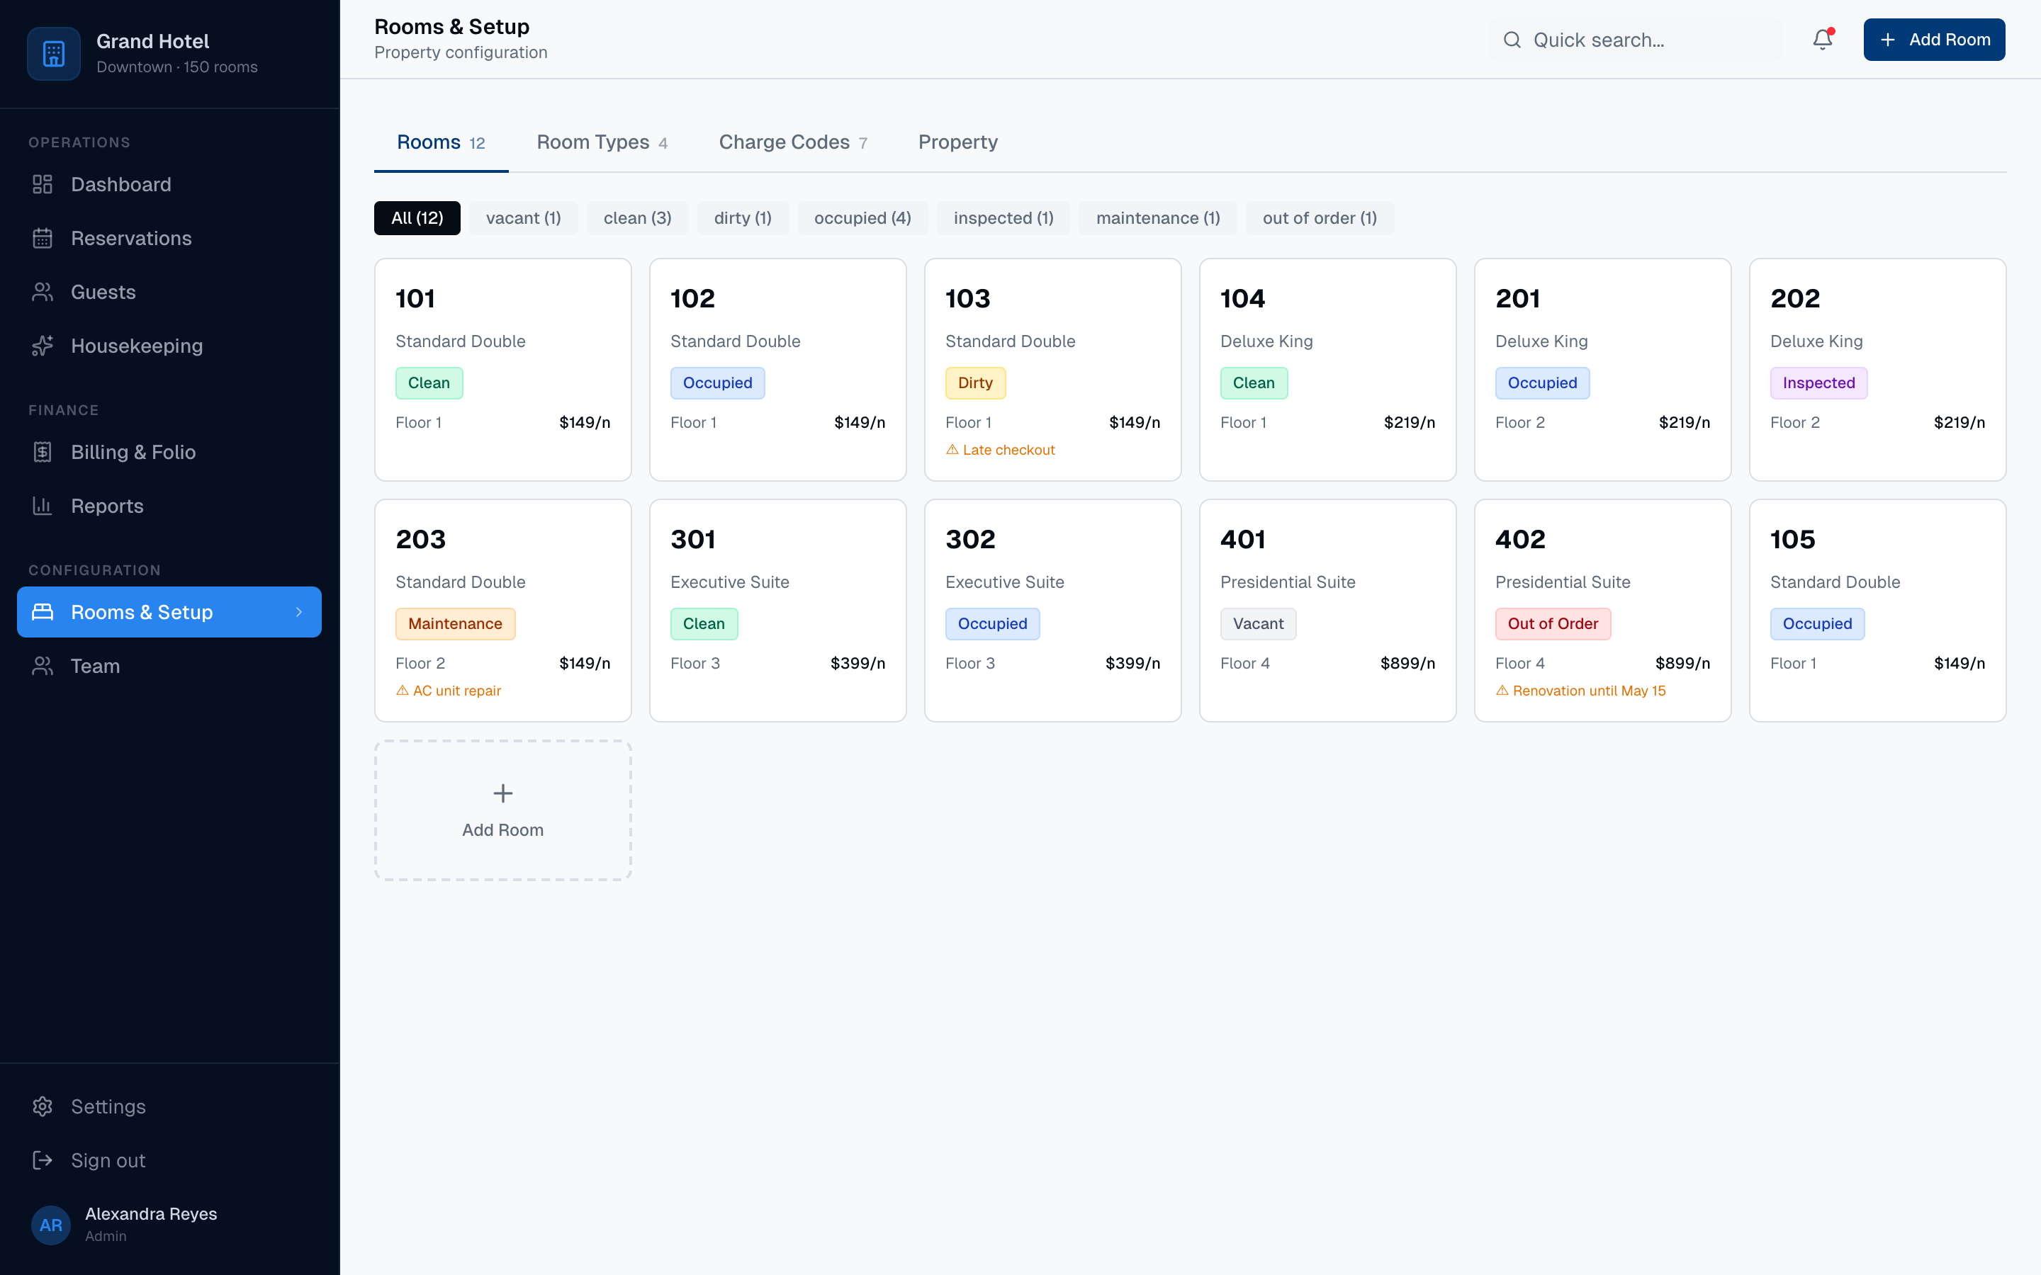Click the Maintenance badge on room 203
2041x1275 pixels.
click(456, 623)
